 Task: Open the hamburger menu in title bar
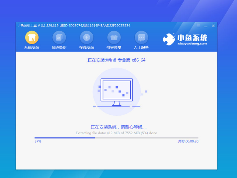pyautogui.click(x=198, y=26)
